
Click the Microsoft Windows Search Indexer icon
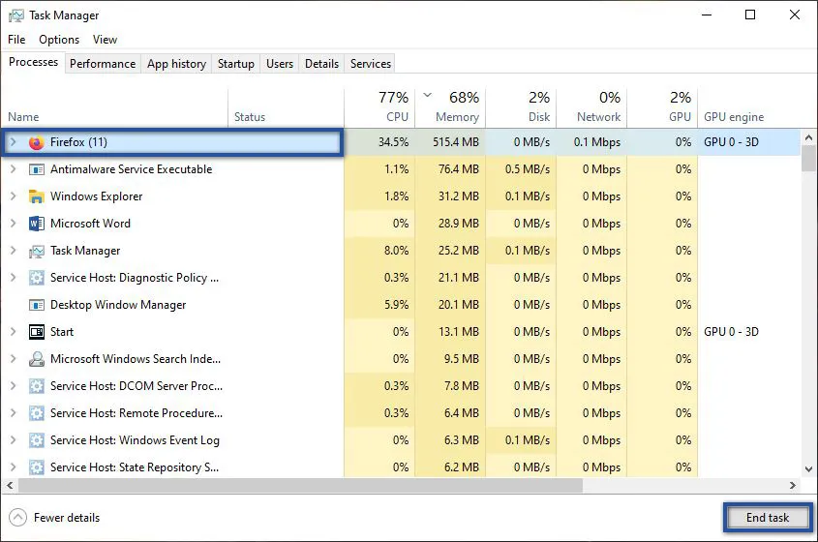[36, 359]
